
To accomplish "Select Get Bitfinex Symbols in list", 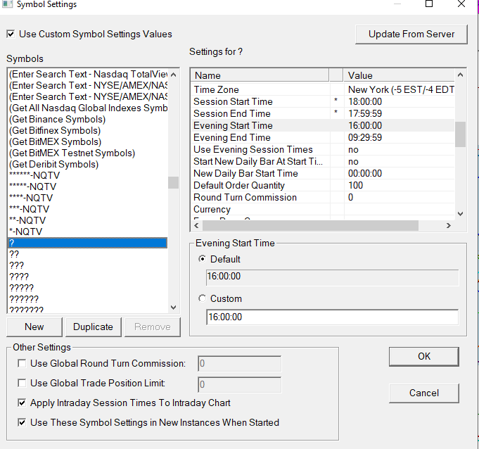I will (x=88, y=130).
